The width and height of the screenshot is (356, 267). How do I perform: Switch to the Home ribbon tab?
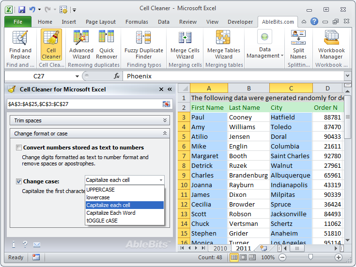[x=45, y=22]
